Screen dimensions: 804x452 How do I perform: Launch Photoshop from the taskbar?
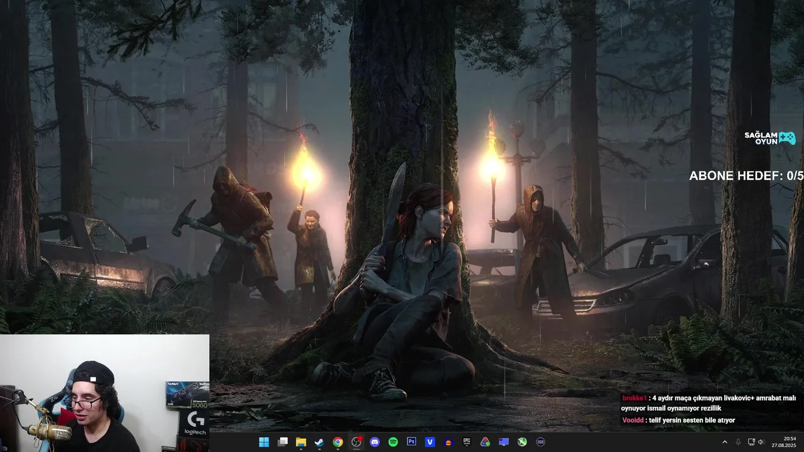point(411,442)
